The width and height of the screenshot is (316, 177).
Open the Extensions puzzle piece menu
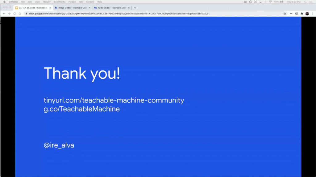tap(302, 14)
